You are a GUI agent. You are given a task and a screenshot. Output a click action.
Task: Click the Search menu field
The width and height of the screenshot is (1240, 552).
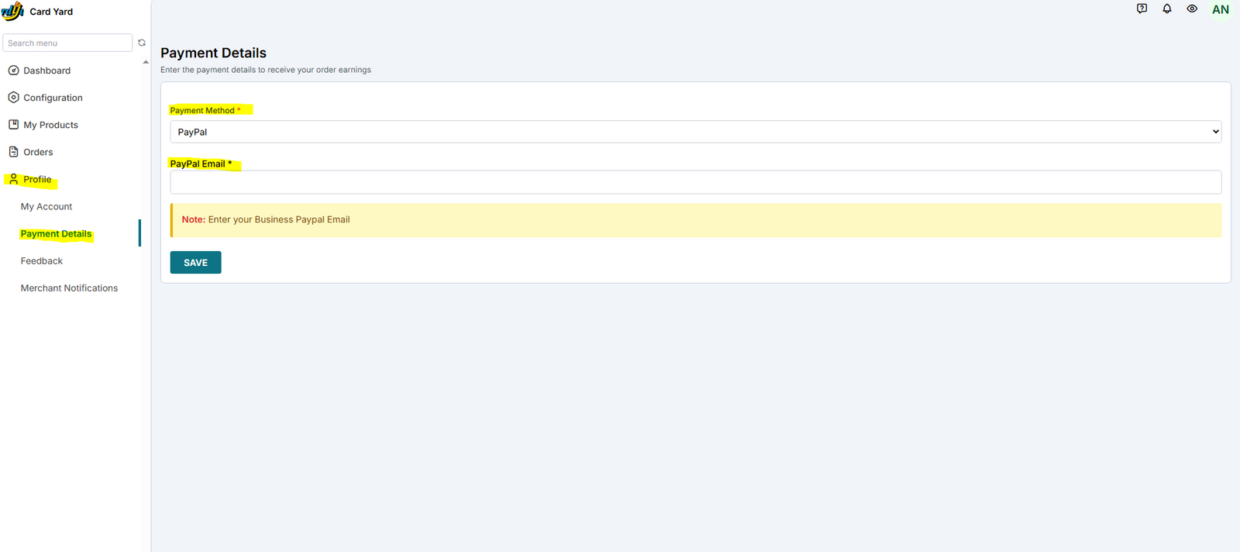point(67,43)
